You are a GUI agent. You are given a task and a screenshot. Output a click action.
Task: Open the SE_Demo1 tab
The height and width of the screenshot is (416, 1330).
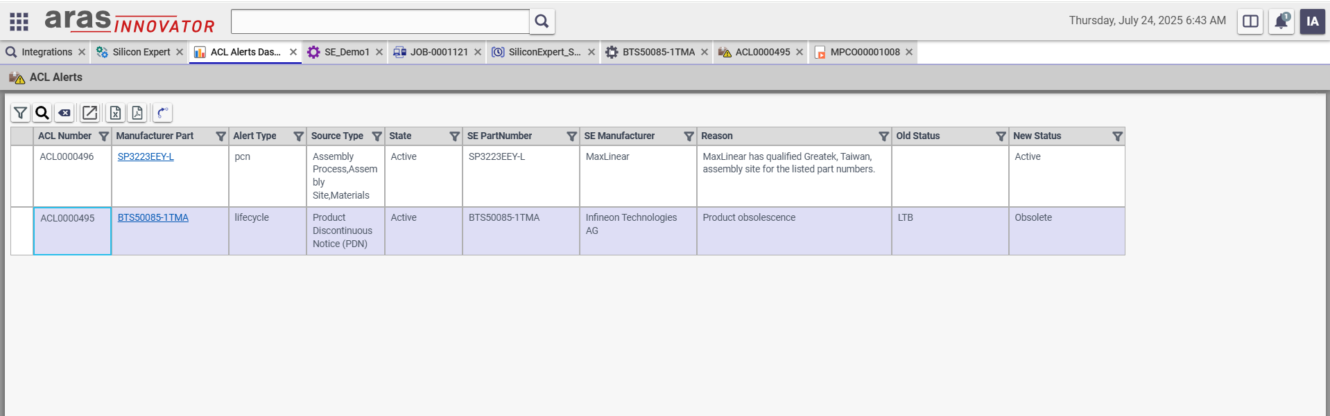[x=347, y=52]
